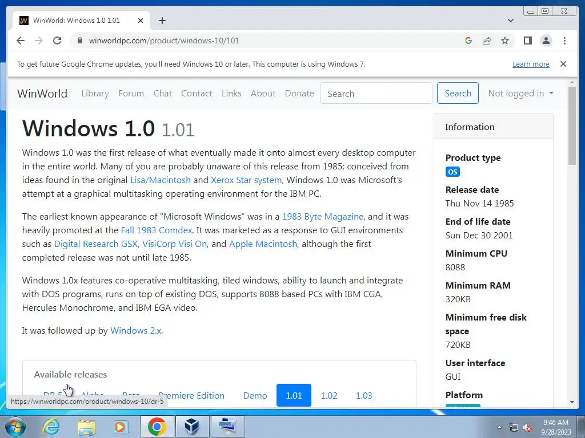Click the 'Thu Nov 14 1985' release date
The height and width of the screenshot is (438, 585).
479,204
